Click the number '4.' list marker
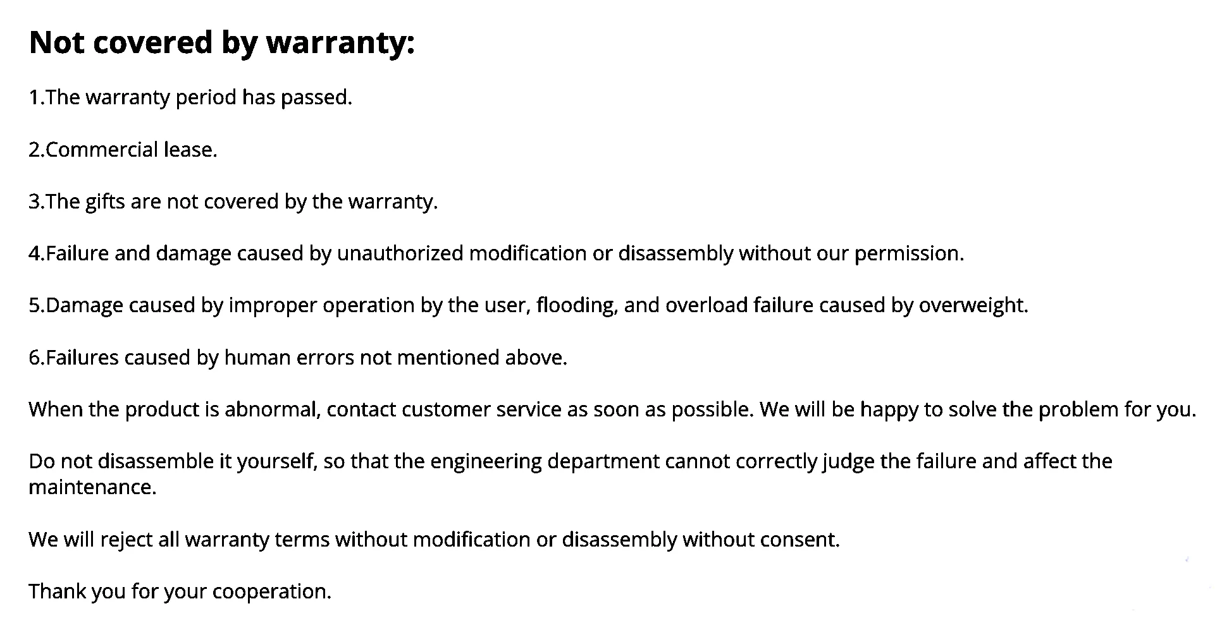 (x=37, y=253)
